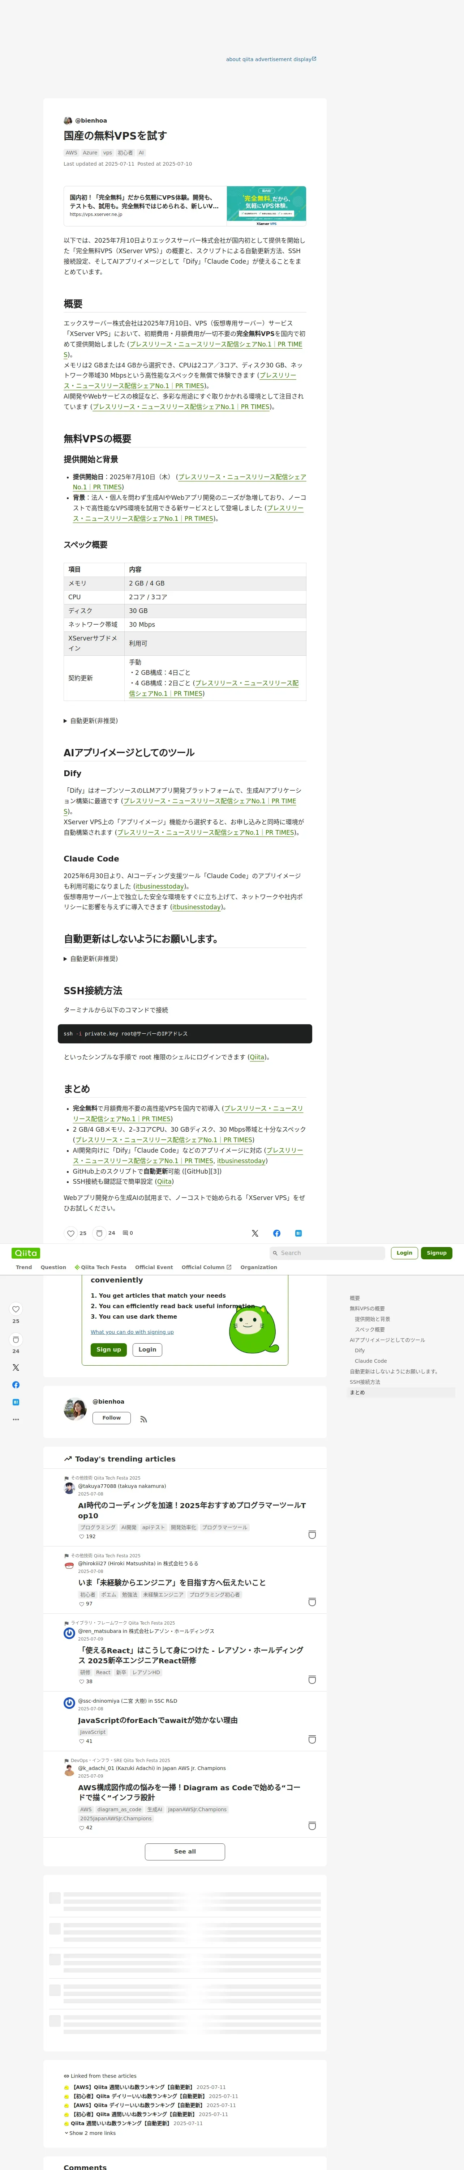Click the Qiita logo in header
The height and width of the screenshot is (2170, 464).
(x=26, y=1253)
